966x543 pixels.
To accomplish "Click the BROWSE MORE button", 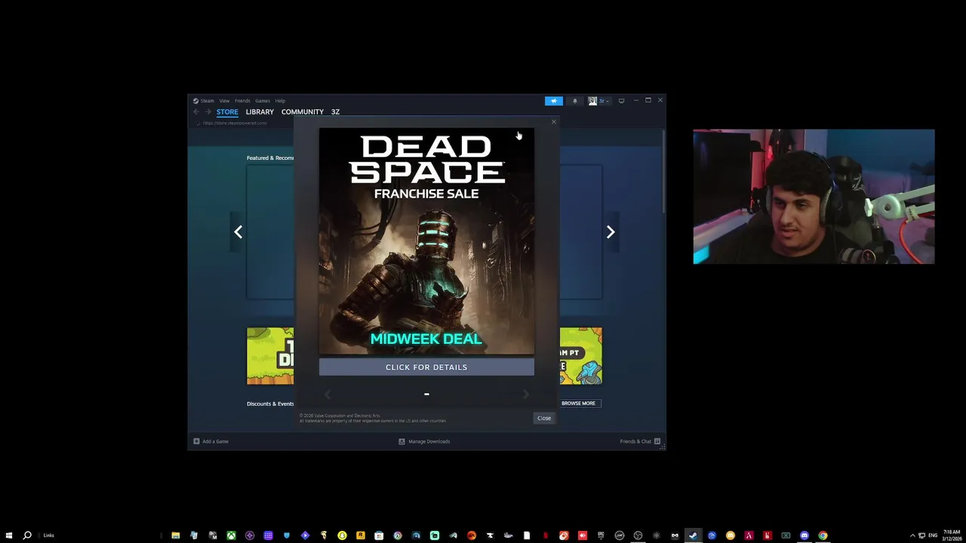I will (x=578, y=403).
